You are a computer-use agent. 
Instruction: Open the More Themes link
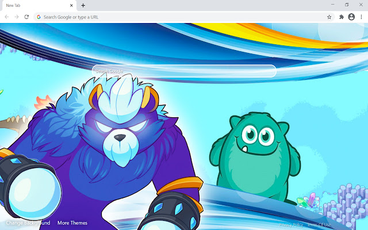(72, 223)
